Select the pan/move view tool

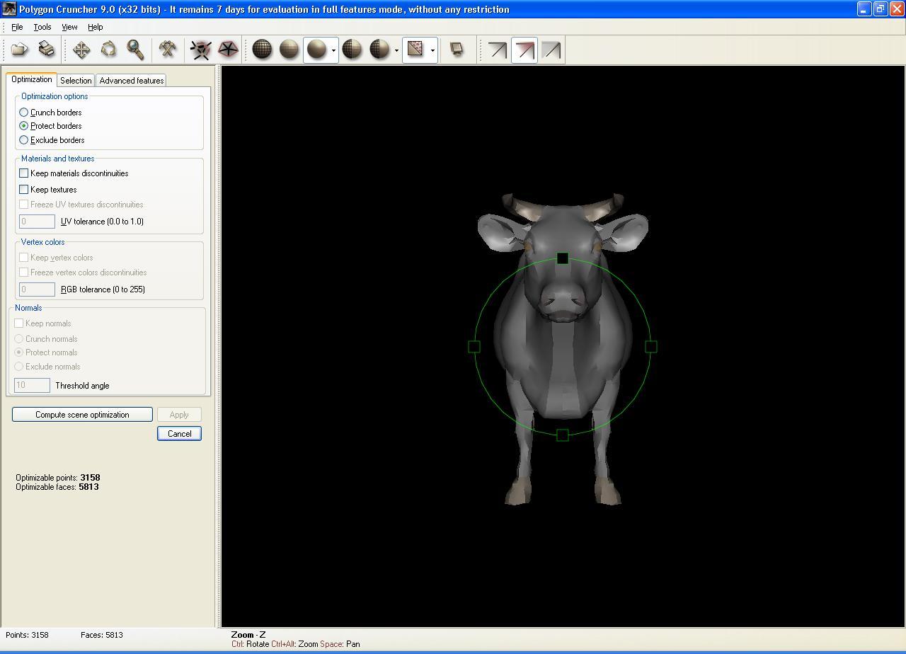(81, 50)
